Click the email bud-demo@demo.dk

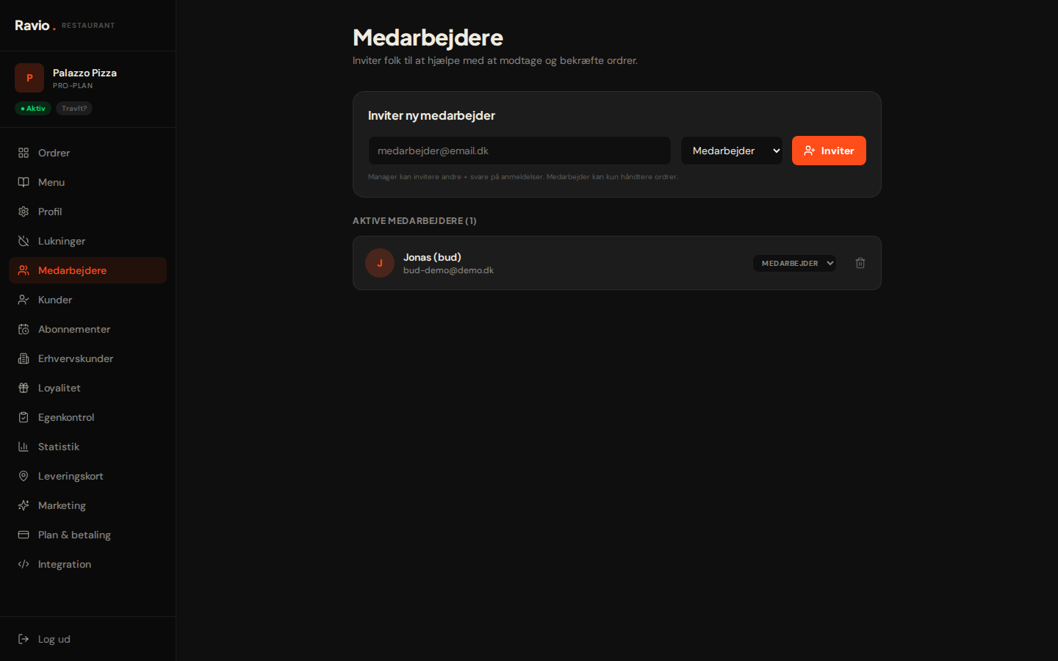point(448,270)
